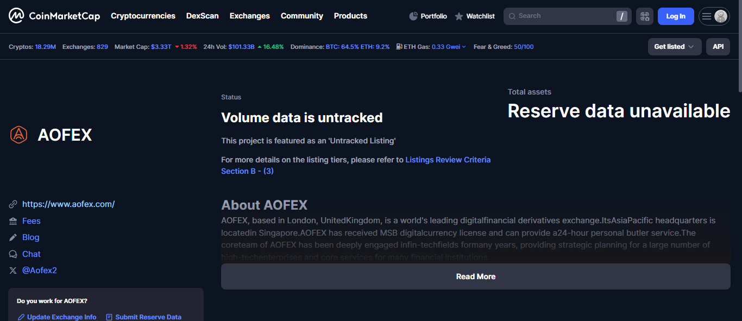742x321 pixels.
Task: Open the Chat link
Action: coord(32,254)
